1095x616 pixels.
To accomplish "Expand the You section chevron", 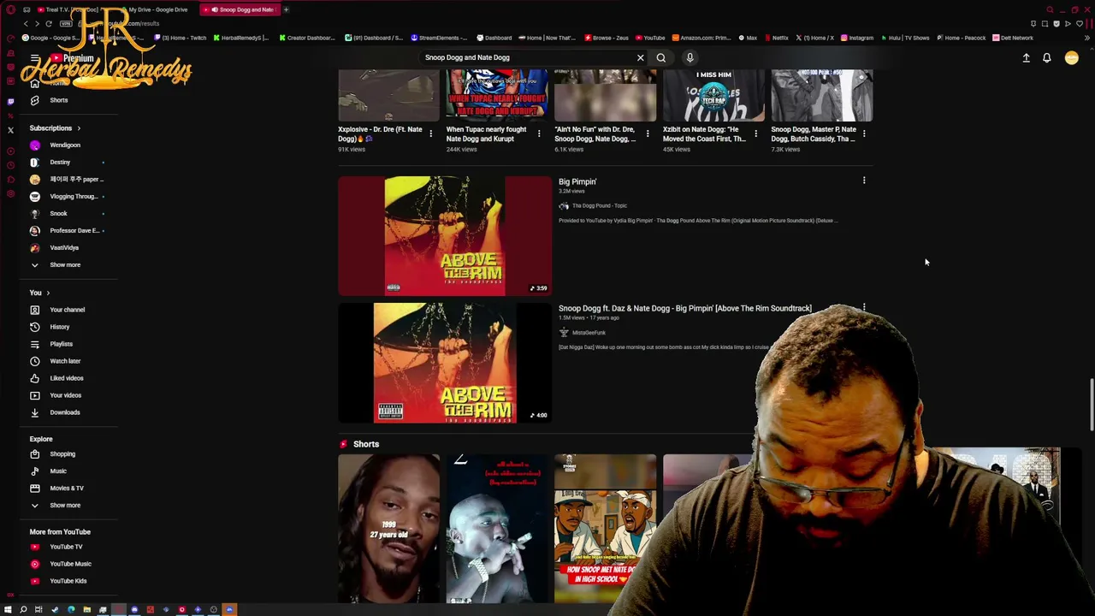I will pos(48,293).
